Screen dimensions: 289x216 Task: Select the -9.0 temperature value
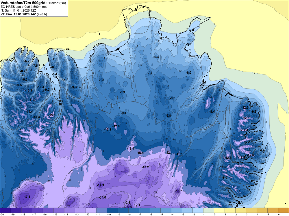tap(47, 90)
